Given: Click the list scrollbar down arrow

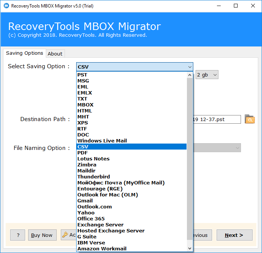Looking at the screenshot, I should click(x=190, y=249).
